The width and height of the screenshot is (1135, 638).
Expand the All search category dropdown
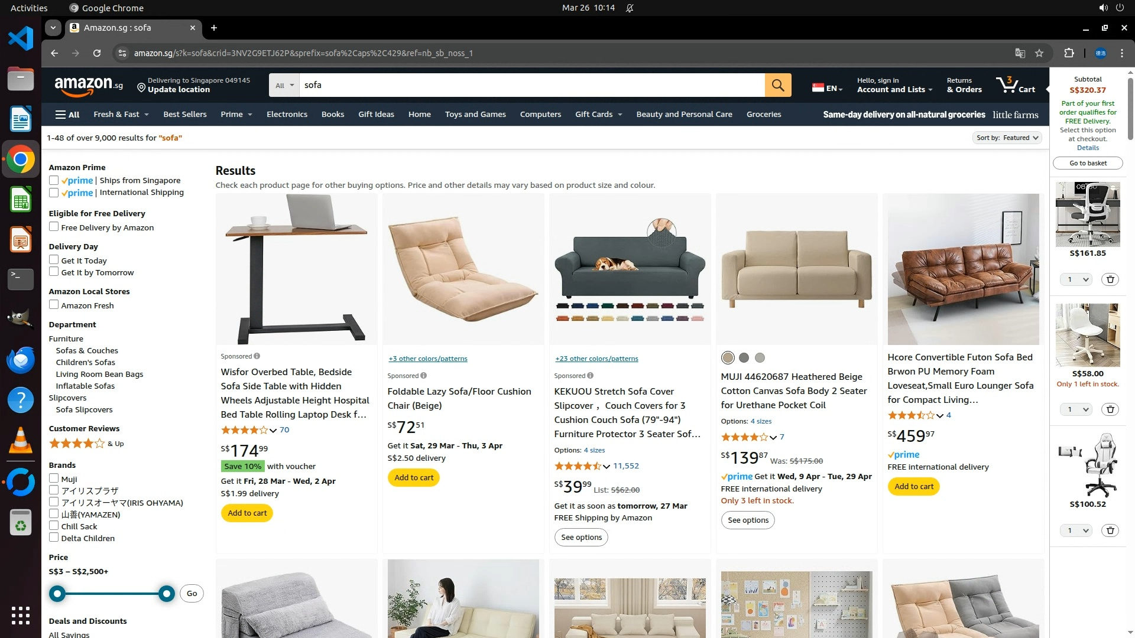tap(284, 85)
